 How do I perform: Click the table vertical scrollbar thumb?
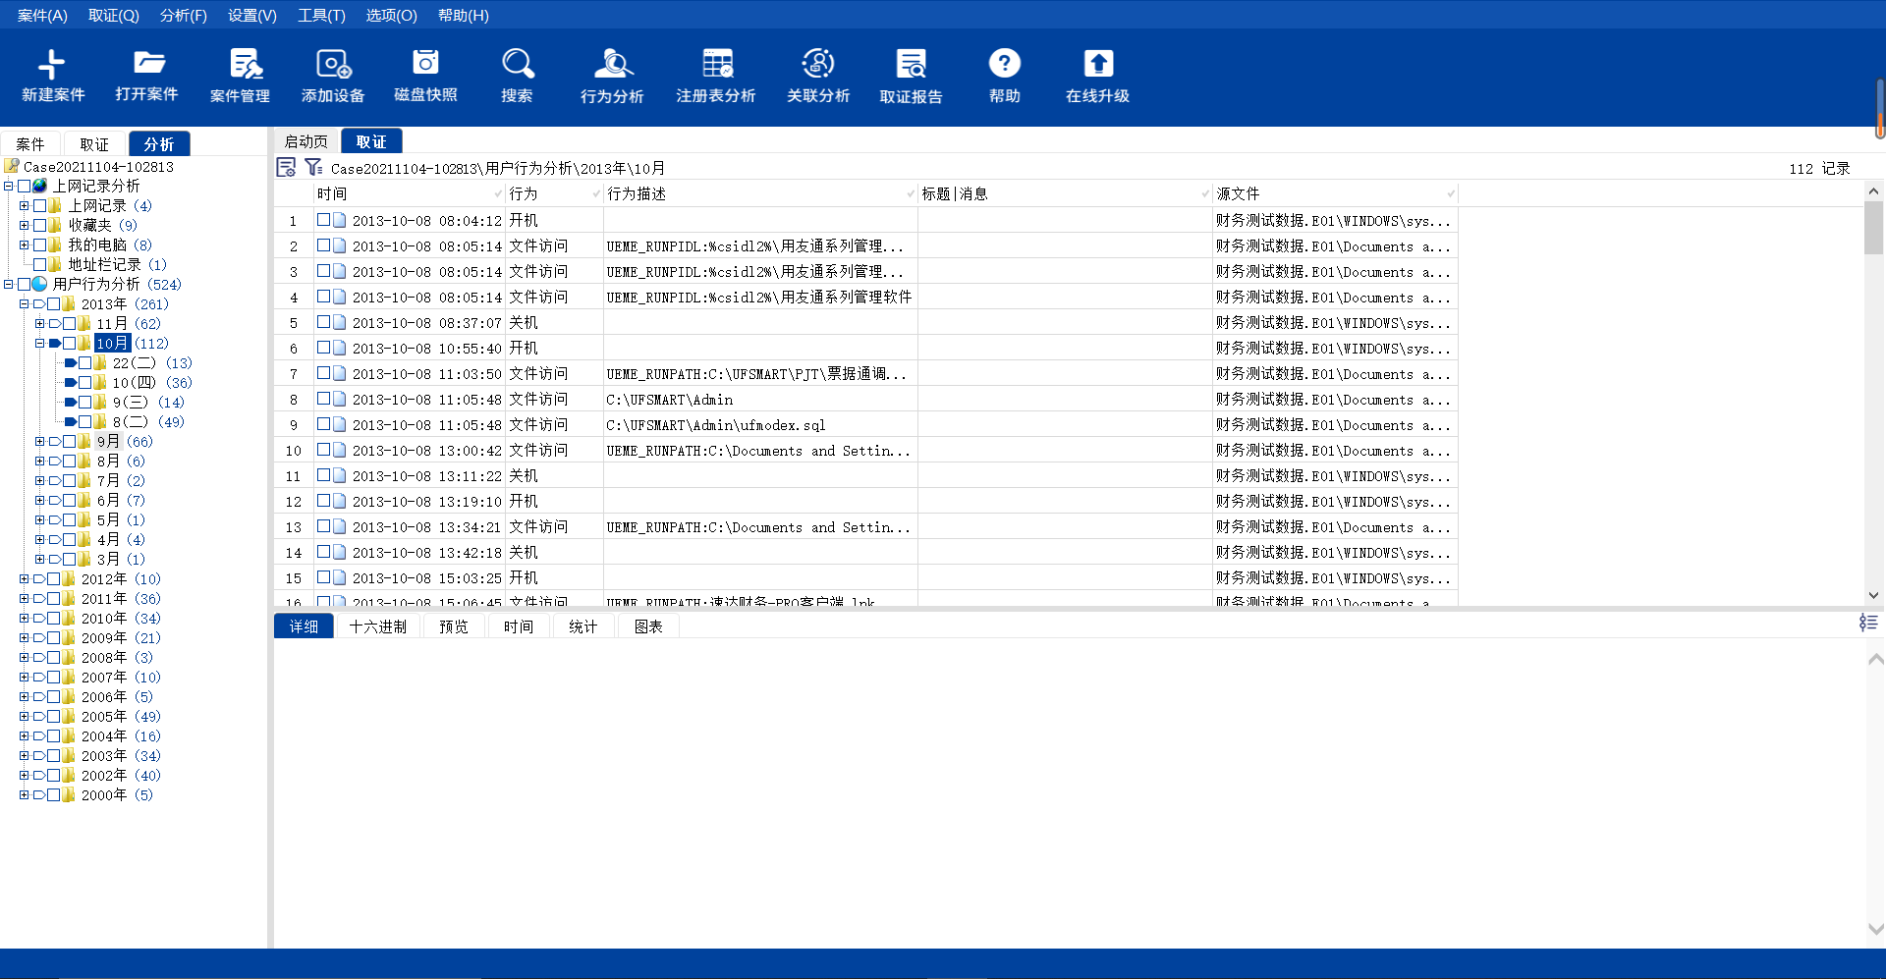(1874, 228)
